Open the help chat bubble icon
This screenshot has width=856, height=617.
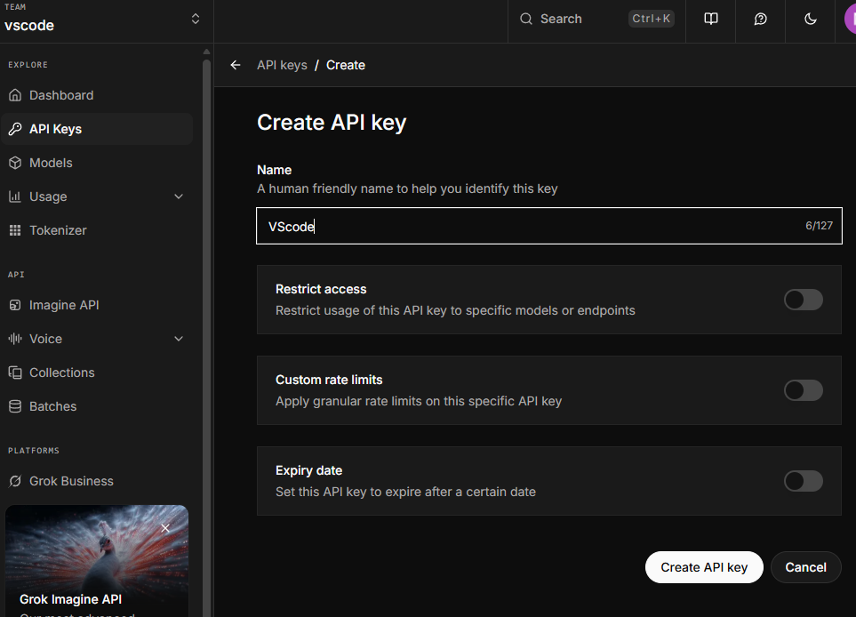point(761,19)
